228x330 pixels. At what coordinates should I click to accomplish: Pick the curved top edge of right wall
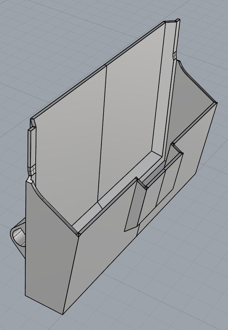pyautogui.click(x=195, y=81)
